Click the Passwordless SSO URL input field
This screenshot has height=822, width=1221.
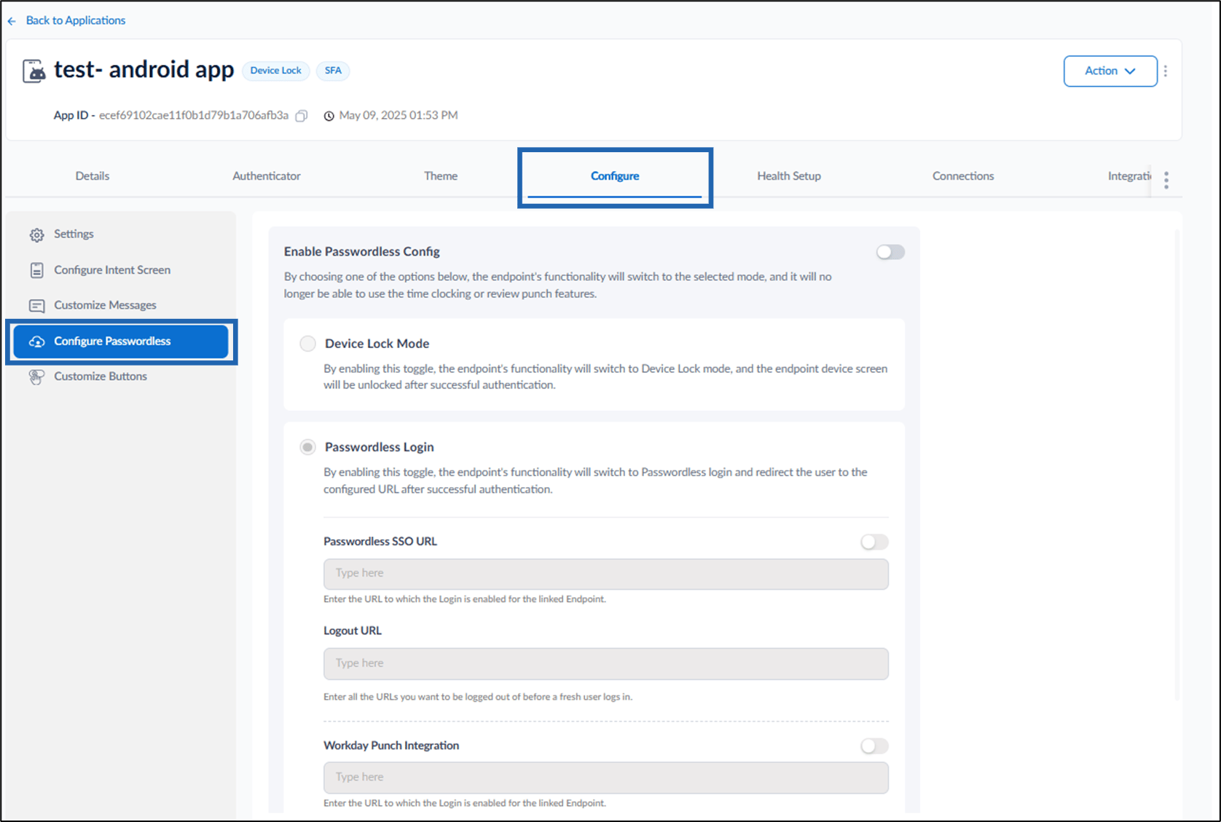tap(606, 574)
